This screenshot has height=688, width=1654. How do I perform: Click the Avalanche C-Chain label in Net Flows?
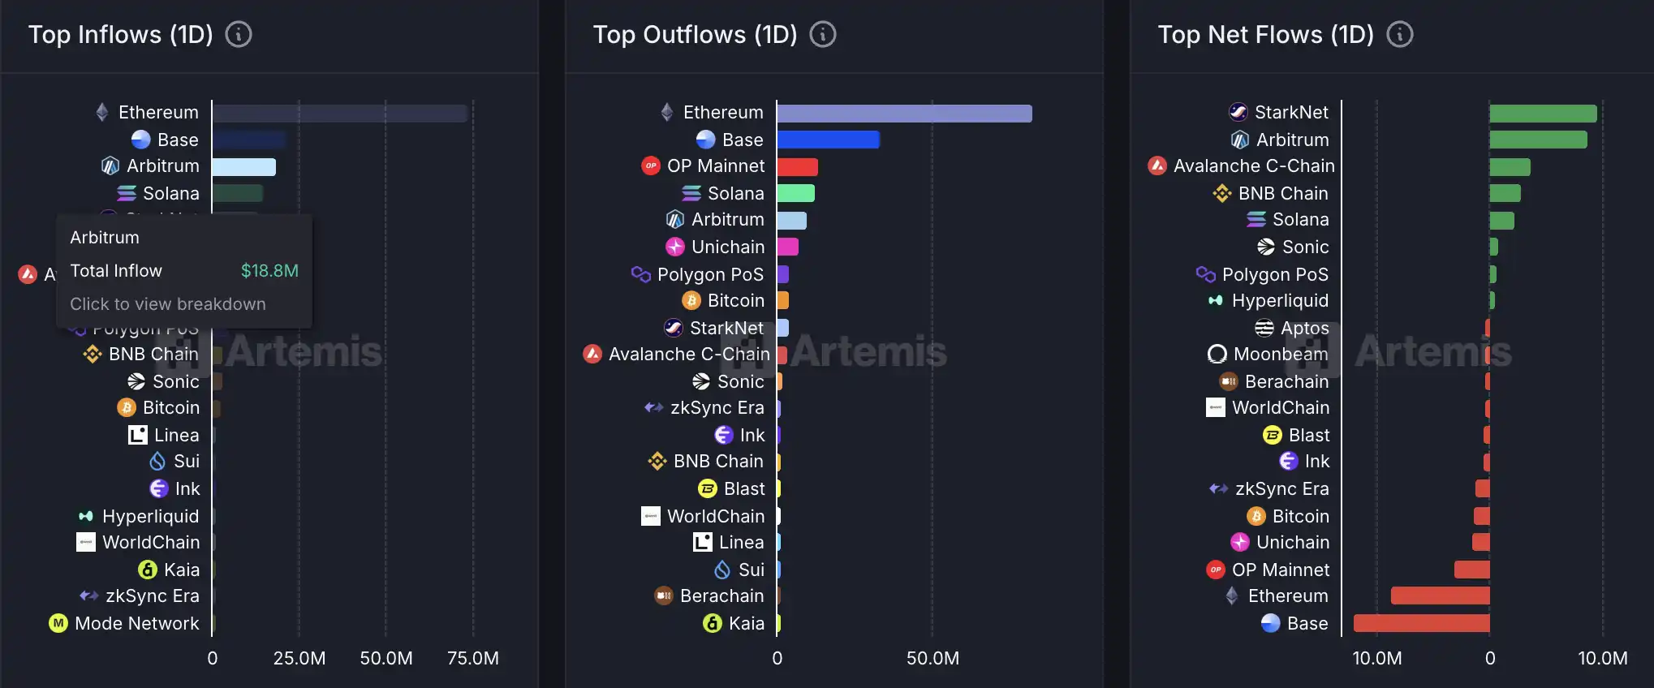tap(1254, 166)
